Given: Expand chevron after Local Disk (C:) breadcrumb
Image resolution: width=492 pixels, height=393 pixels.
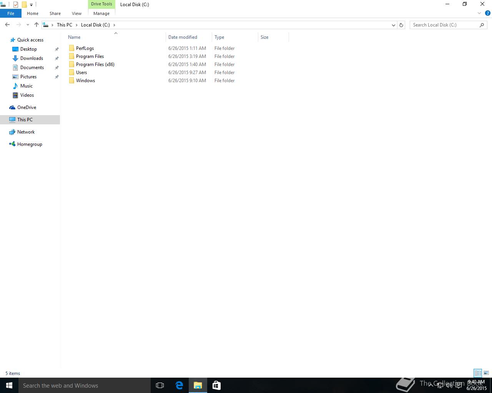Looking at the screenshot, I should [114, 25].
